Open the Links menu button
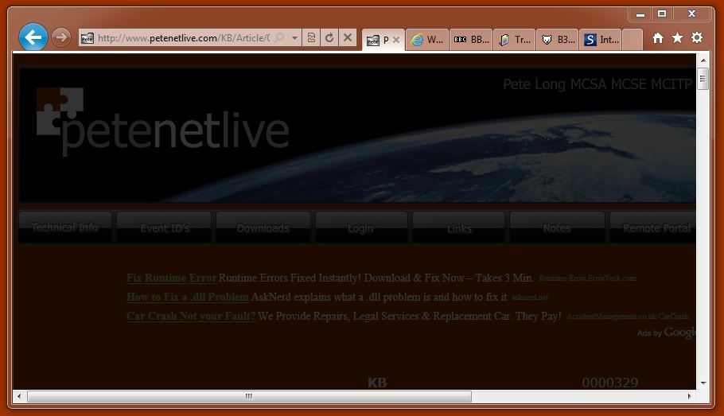Viewport: 724px width, 416px height. (459, 227)
